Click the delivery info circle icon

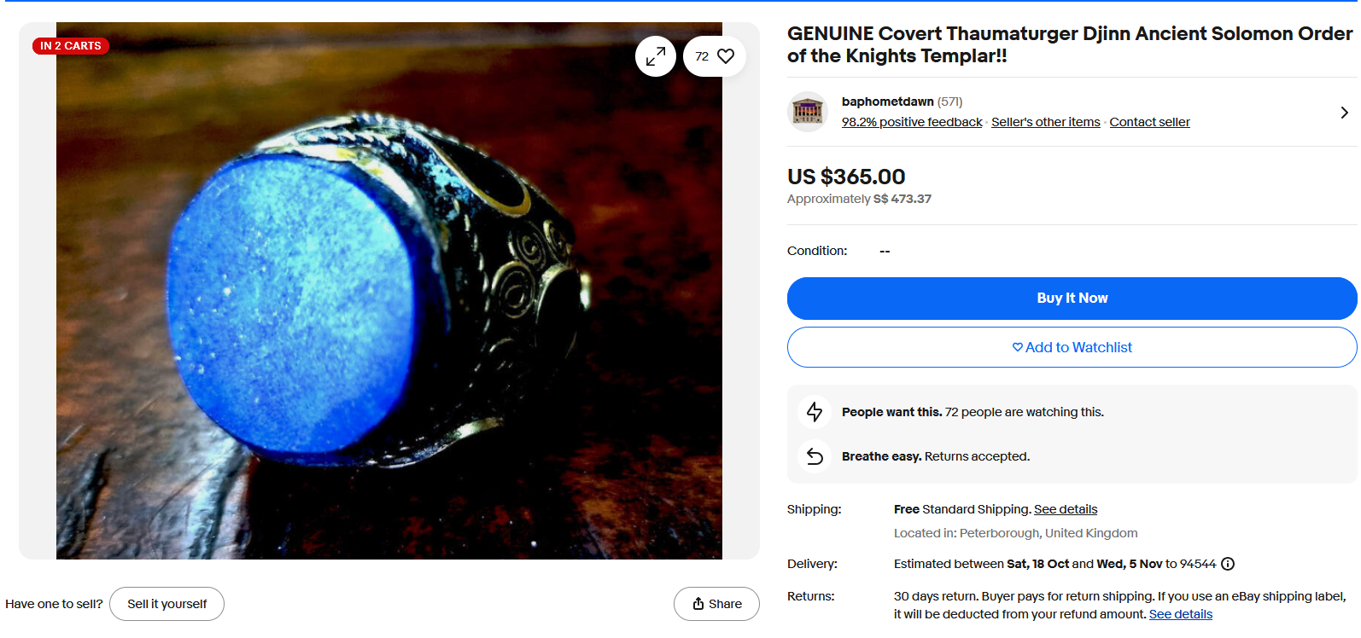1228,564
